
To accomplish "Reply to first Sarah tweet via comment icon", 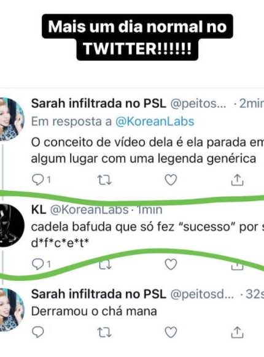I will 38,180.
